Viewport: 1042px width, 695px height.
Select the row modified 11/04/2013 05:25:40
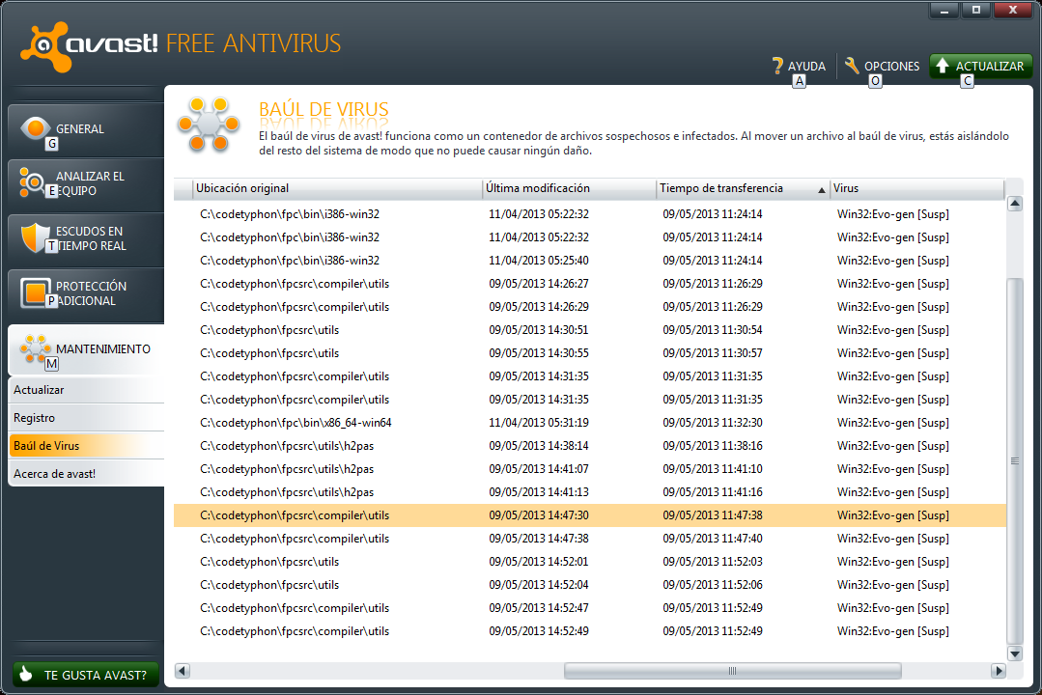589,261
